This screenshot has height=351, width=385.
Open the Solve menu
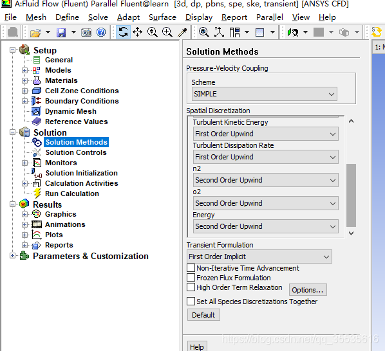98,17
